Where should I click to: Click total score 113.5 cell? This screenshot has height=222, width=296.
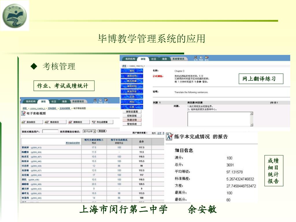[x=141, y=193]
